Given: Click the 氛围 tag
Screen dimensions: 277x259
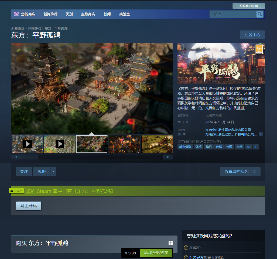Looking at the screenshot, I should click(x=229, y=147).
